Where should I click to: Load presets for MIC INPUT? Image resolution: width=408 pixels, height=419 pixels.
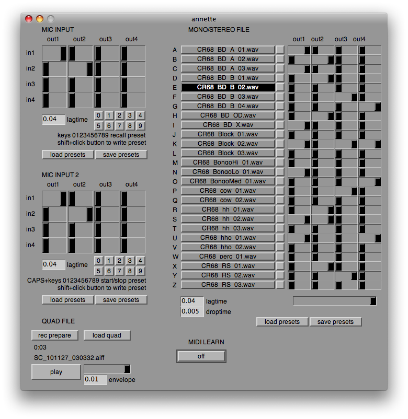click(x=67, y=155)
